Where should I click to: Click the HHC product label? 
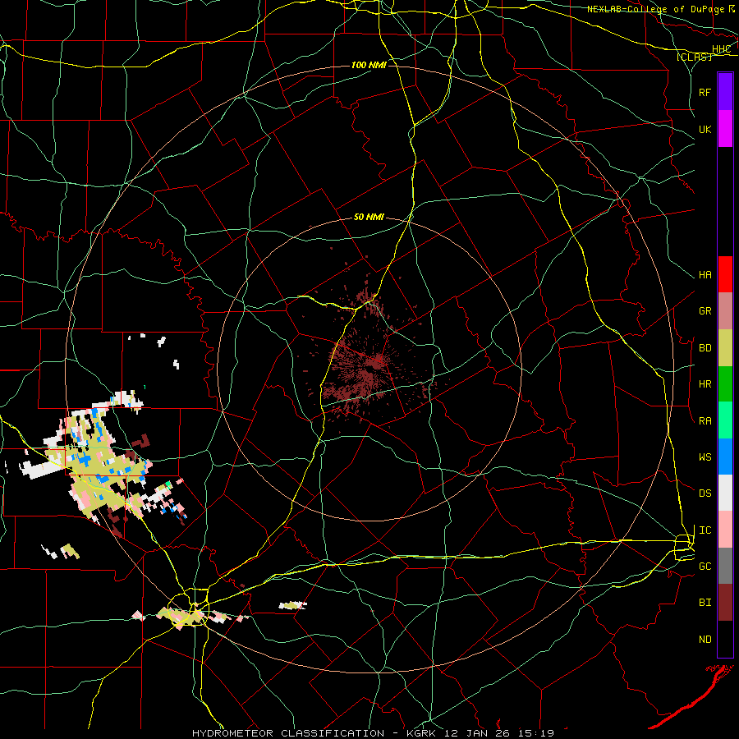point(722,49)
